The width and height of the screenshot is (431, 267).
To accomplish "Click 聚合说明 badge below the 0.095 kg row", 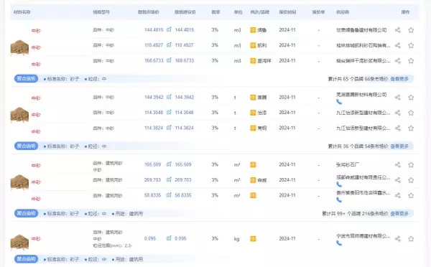I will [x=26, y=259].
